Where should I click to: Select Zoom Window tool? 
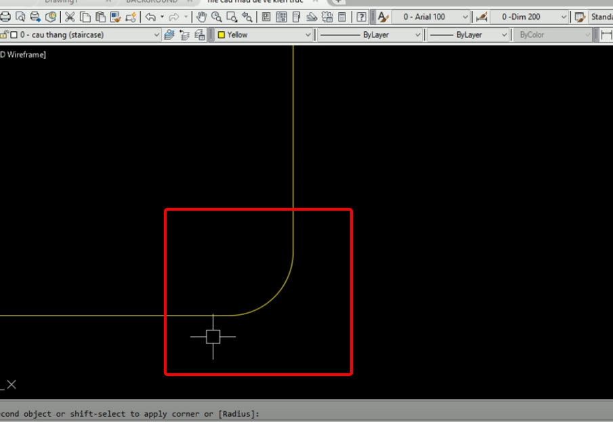[232, 17]
